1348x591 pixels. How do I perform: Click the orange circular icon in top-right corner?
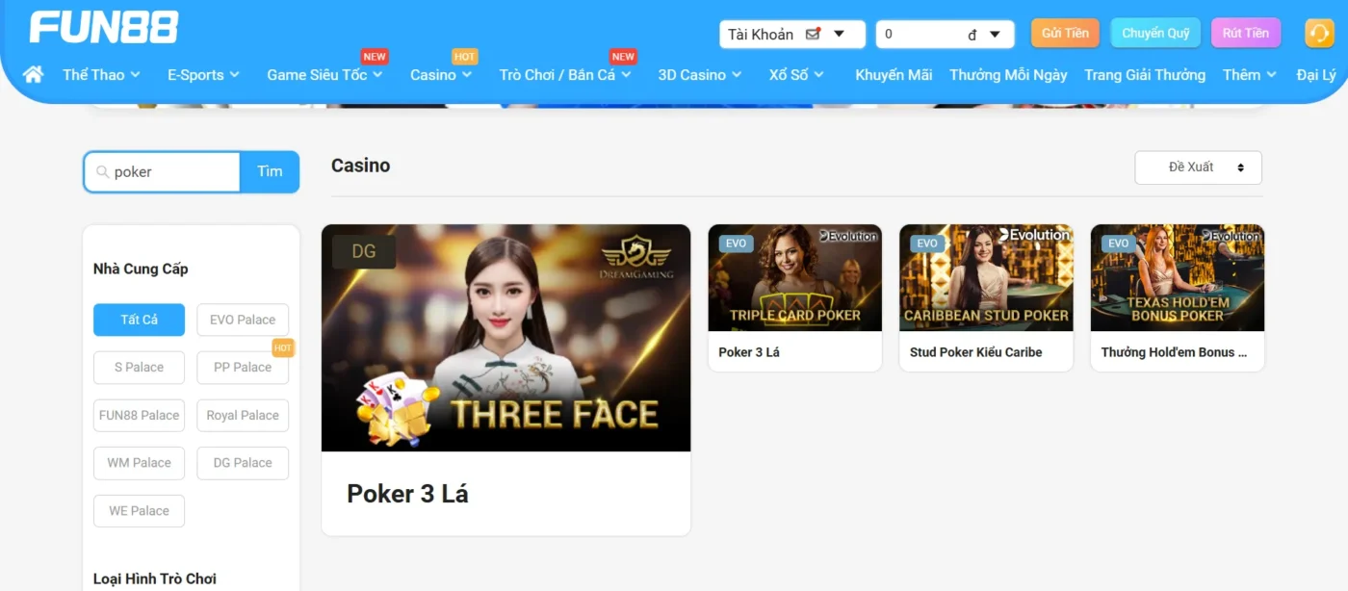pyautogui.click(x=1318, y=32)
